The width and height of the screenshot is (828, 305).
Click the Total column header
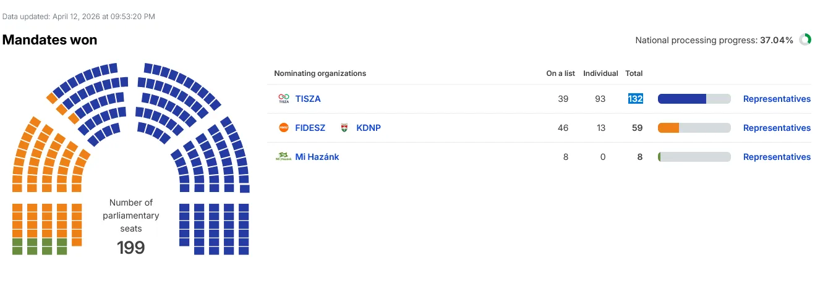[x=634, y=73]
